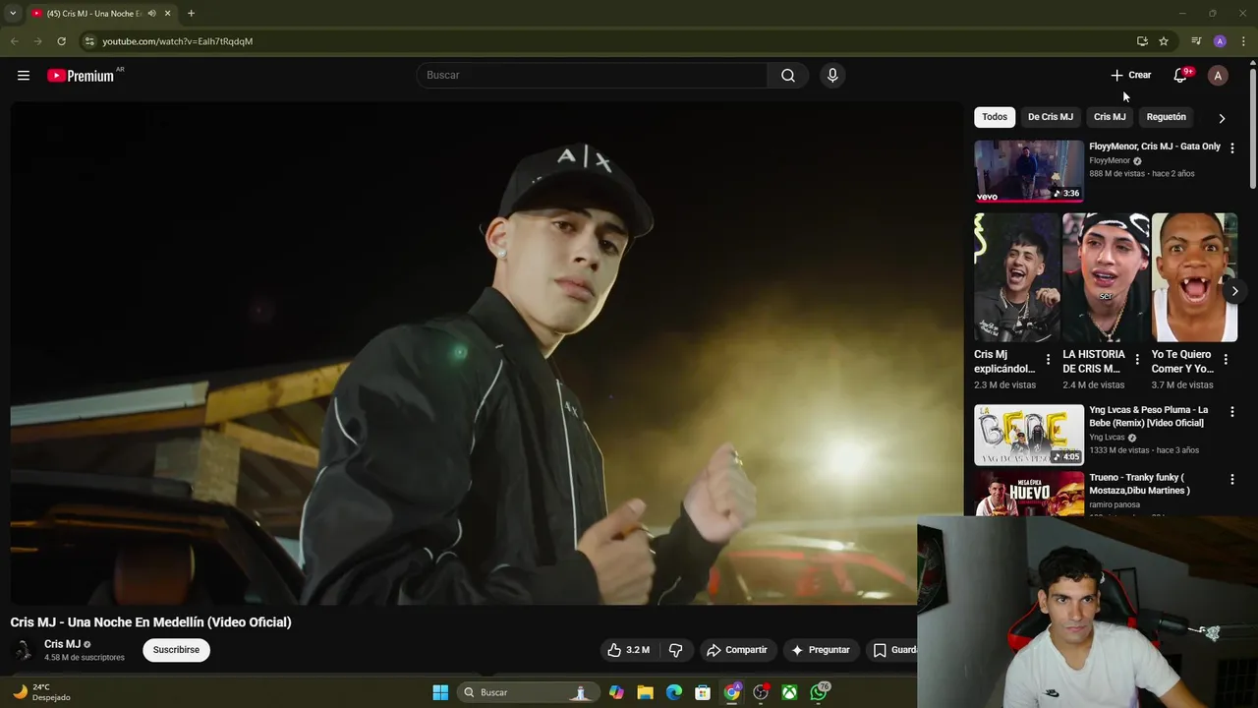Screen dimensions: 1258x708
Task: Open the weather widget showing 24°C
Action: click(x=41, y=692)
